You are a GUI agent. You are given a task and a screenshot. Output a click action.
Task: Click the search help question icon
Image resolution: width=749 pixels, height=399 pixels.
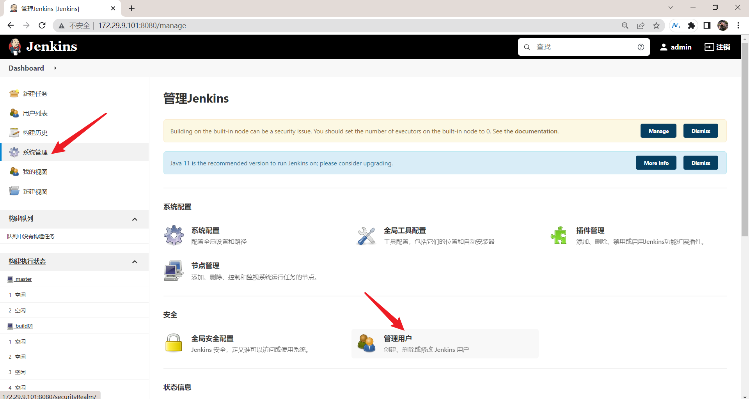coord(641,47)
